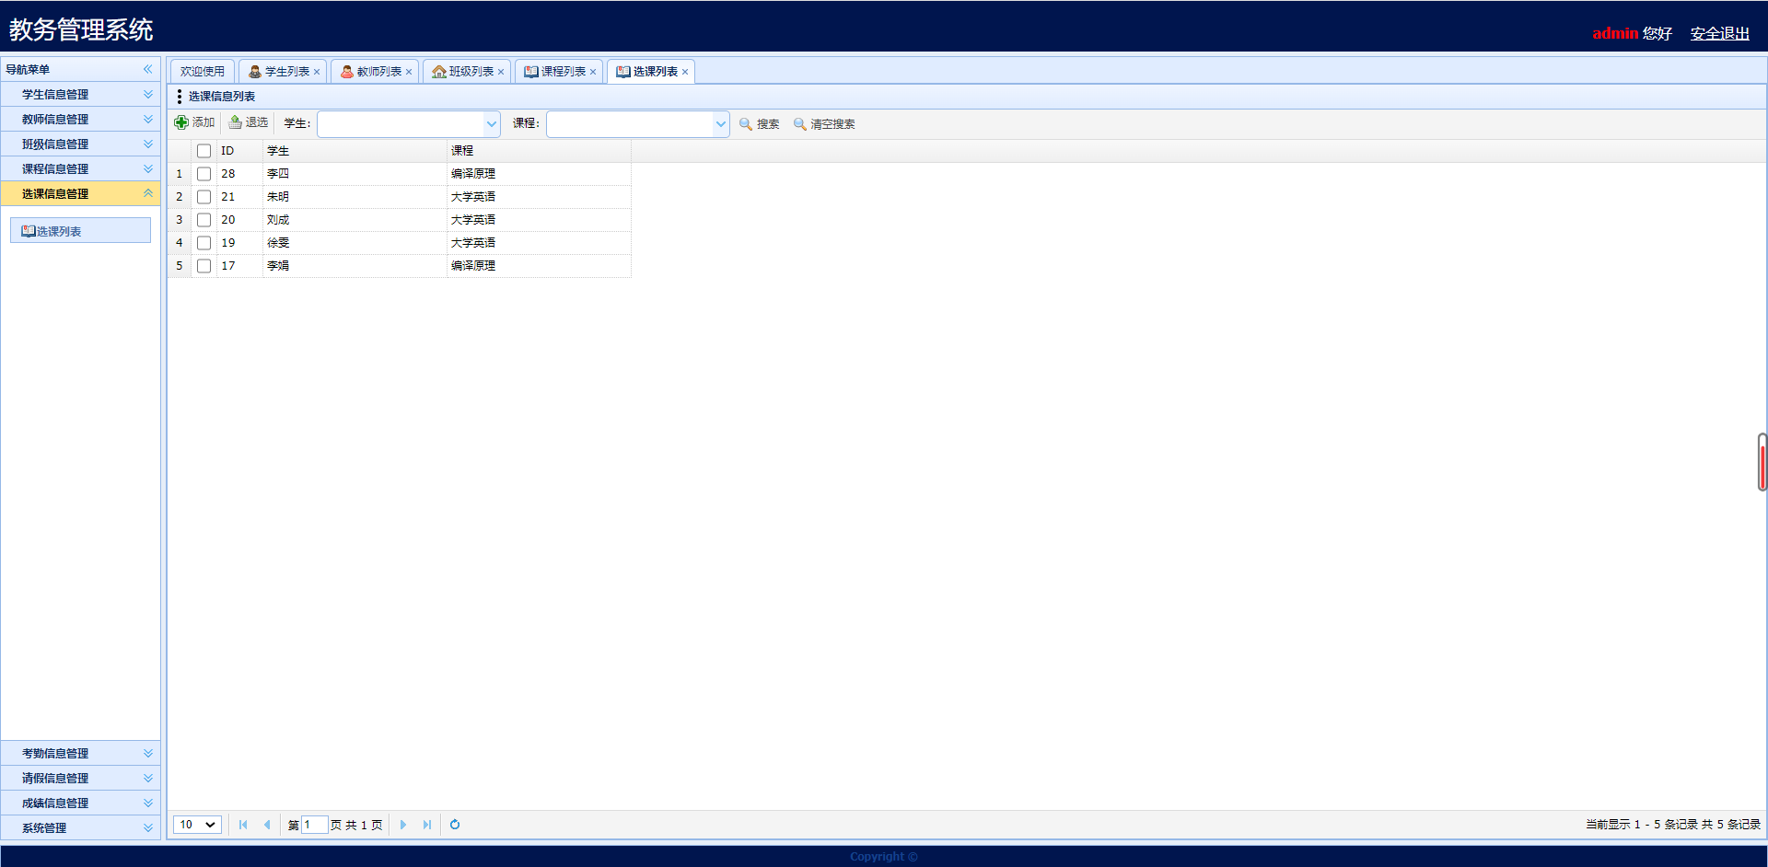Image resolution: width=1768 pixels, height=867 pixels.
Task: Switch to the 欢迎使用 tab
Action: tap(203, 72)
